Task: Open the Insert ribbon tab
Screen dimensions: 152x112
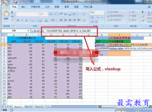Action: pyautogui.click(x=23, y=7)
